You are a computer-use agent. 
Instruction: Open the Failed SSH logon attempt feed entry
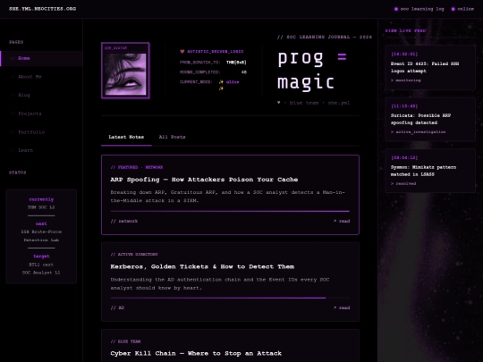(x=430, y=67)
